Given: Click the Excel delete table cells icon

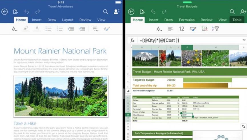Looking at the screenshot, I should [x=204, y=29].
